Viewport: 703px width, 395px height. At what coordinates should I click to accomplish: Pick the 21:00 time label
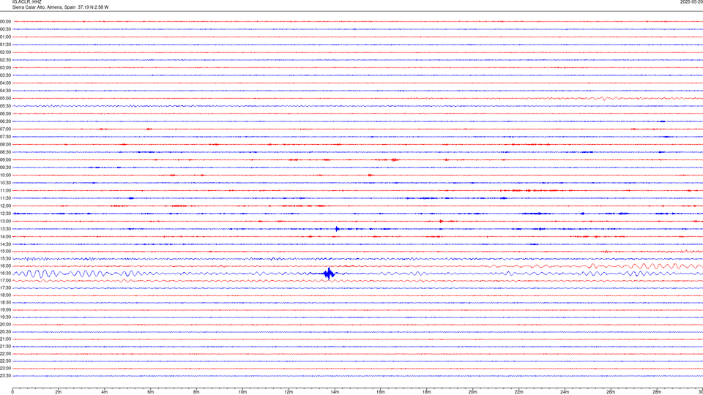[5, 339]
